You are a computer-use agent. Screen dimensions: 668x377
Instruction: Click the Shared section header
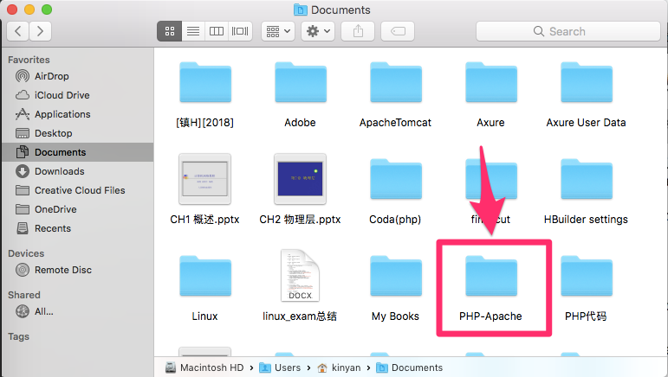click(24, 295)
